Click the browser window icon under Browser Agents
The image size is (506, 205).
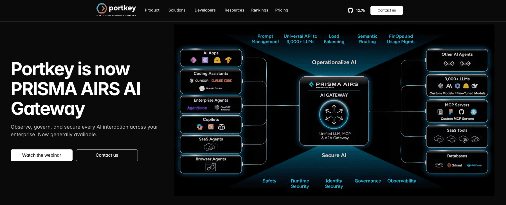click(x=211, y=167)
